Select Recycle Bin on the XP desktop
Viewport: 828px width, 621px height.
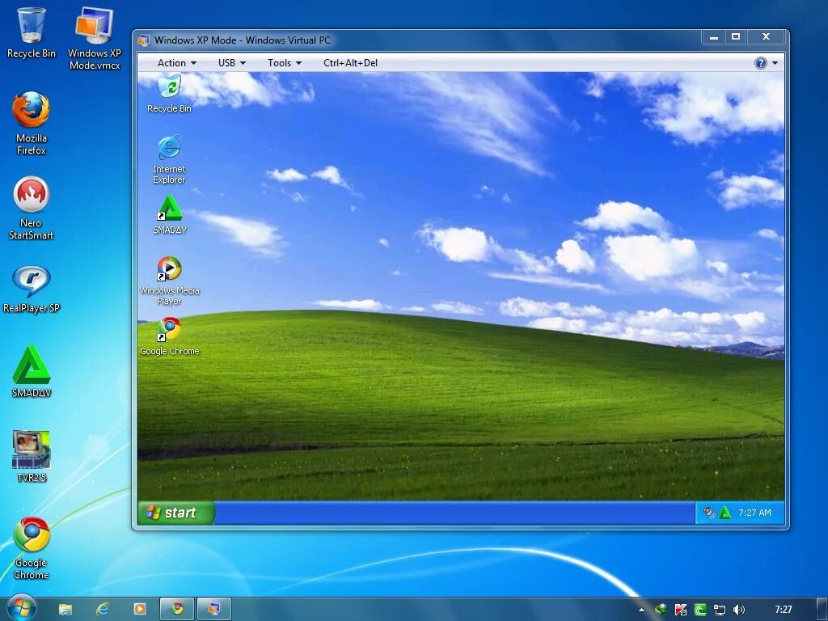[169, 94]
